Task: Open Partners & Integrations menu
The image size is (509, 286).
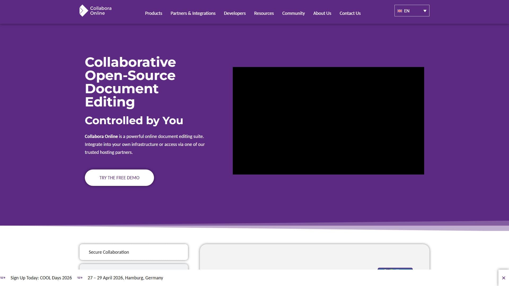Action: [x=193, y=13]
